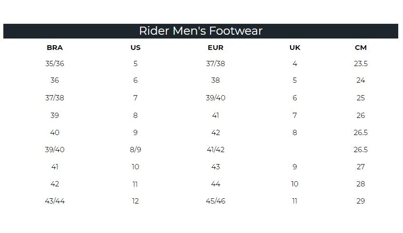This screenshot has height=233, width=403.
Task: Click the EUR column header
Action: (x=215, y=48)
